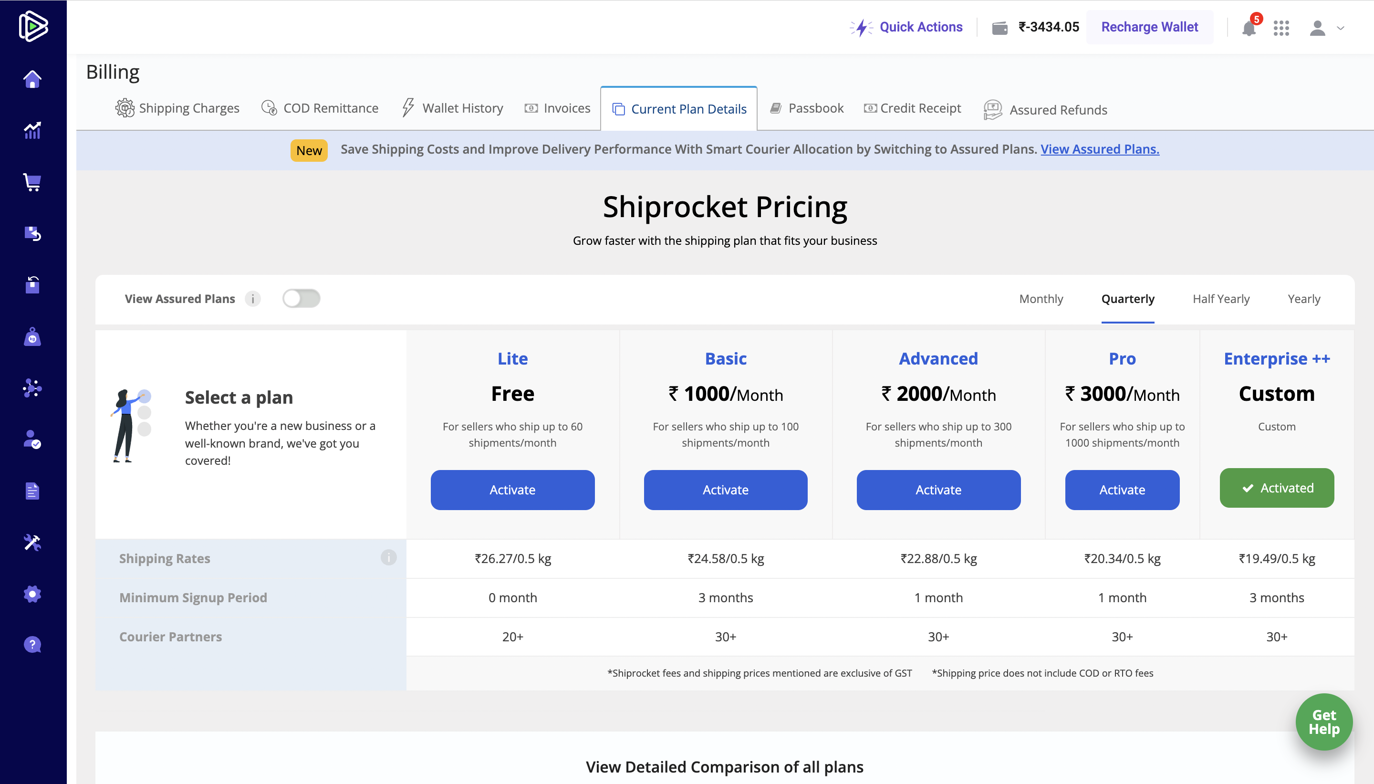Click info icon beside View Assured Plans
1374x784 pixels.
pyautogui.click(x=252, y=299)
